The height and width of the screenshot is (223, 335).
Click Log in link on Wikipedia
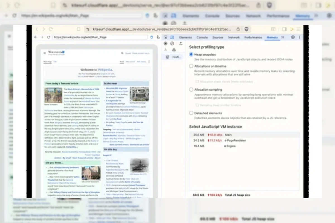(x=147, y=53)
